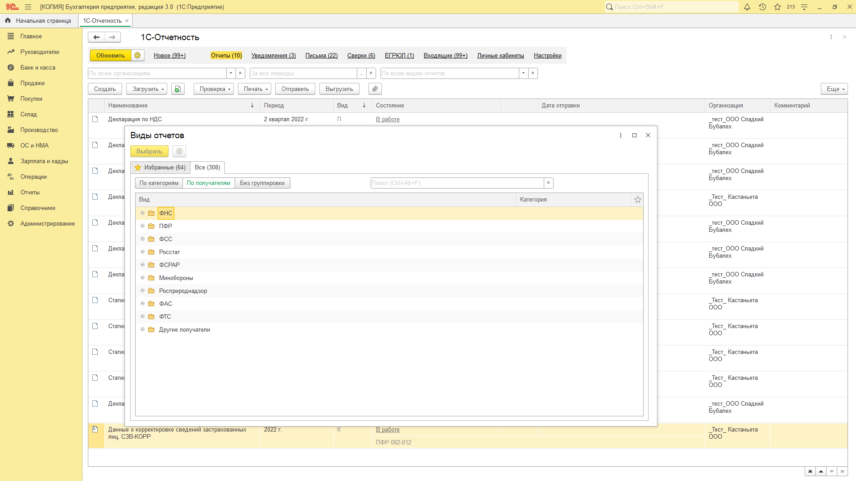Open Сверки (6) section link
This screenshot has width=856, height=481.
tap(361, 56)
